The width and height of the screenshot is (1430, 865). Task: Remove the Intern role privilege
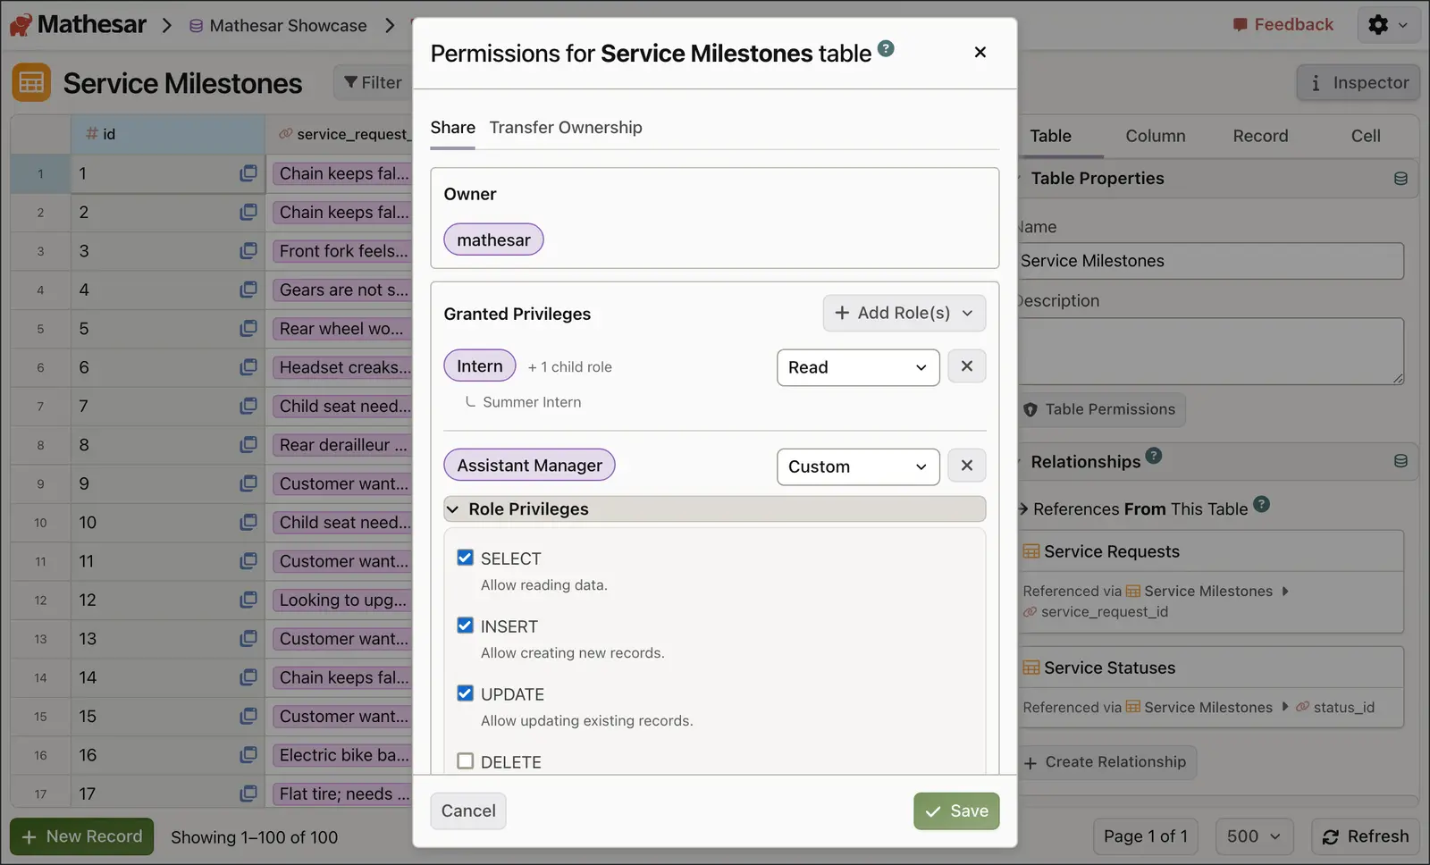tap(966, 366)
